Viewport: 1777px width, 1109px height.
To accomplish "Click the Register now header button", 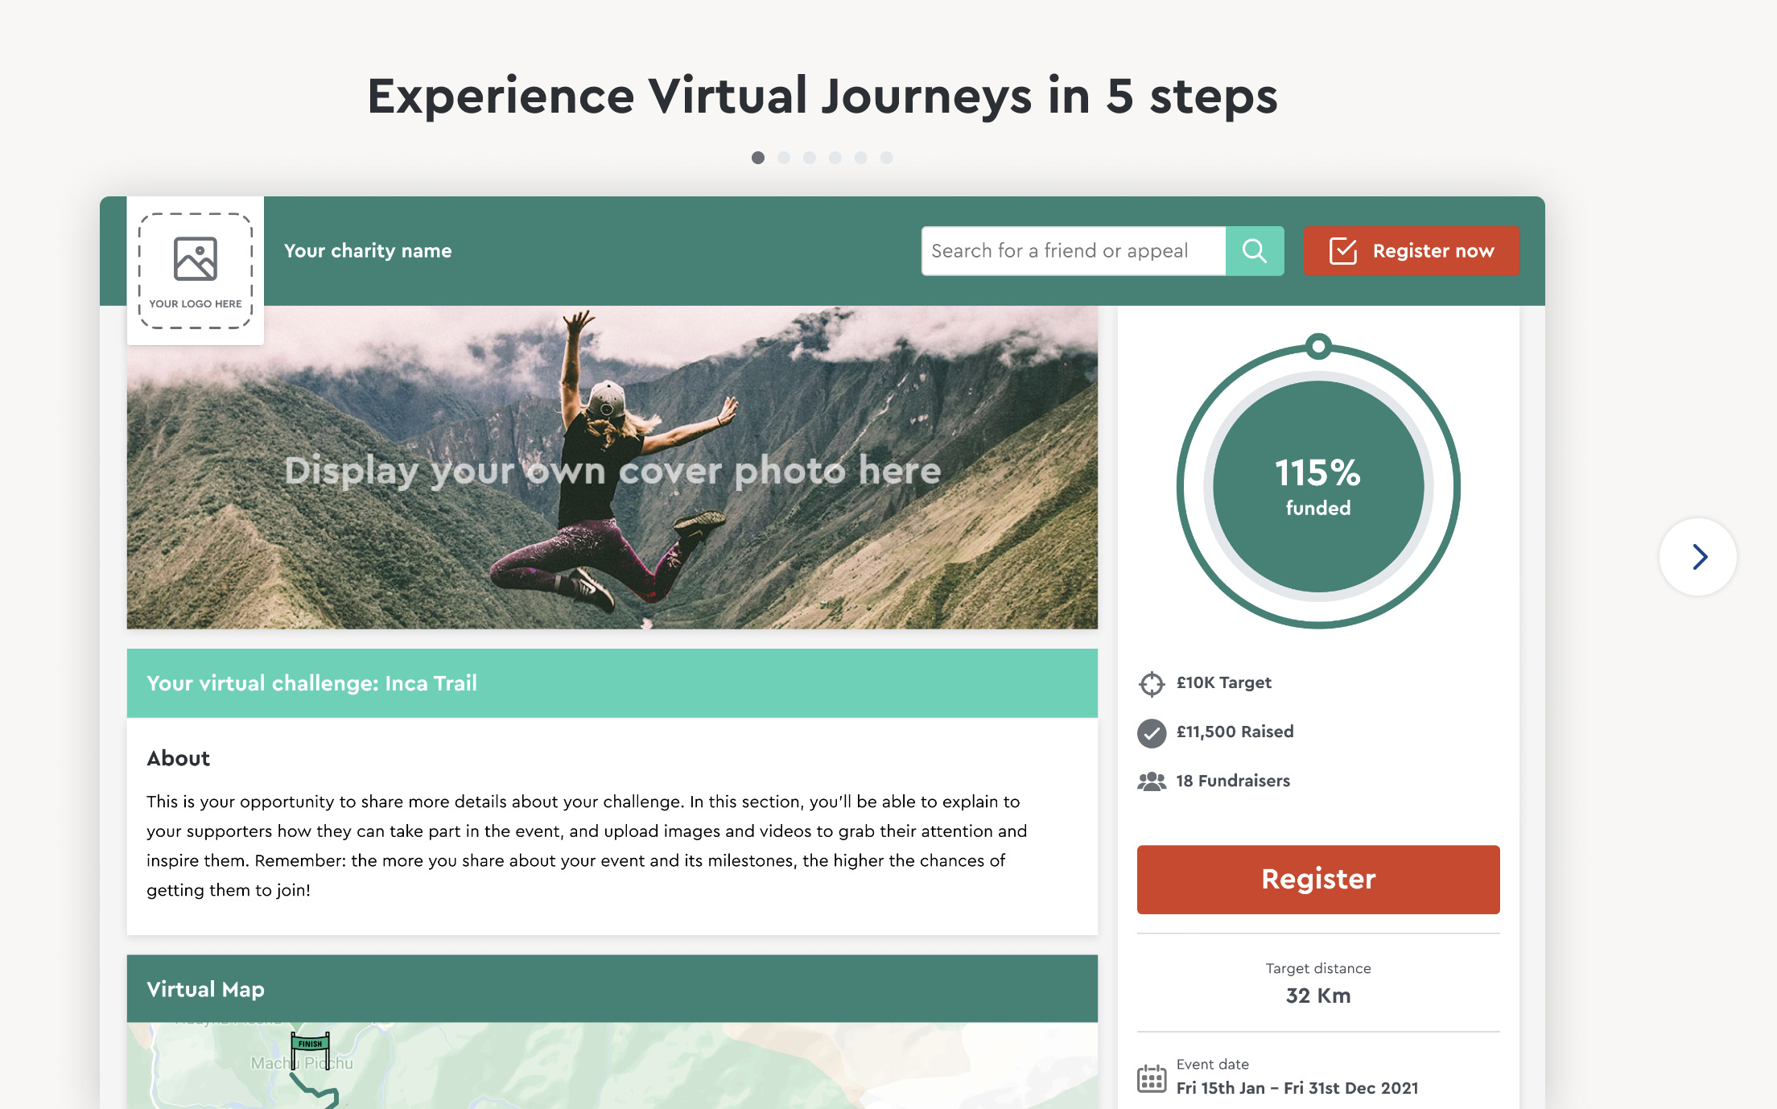I will tap(1412, 251).
